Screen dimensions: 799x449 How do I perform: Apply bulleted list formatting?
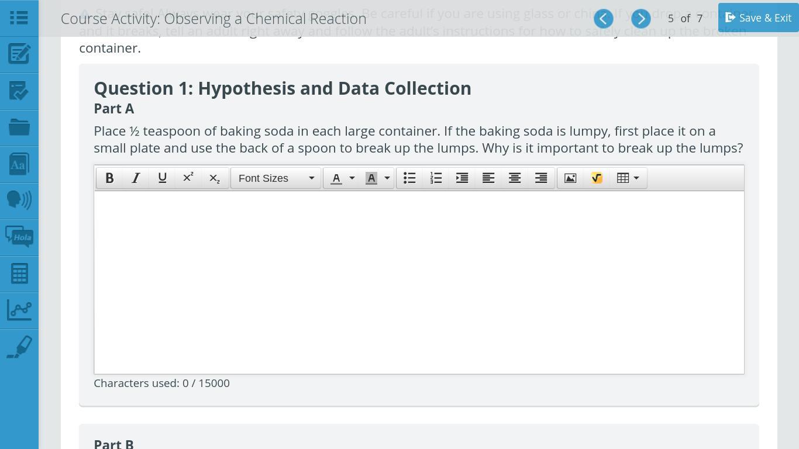409,178
